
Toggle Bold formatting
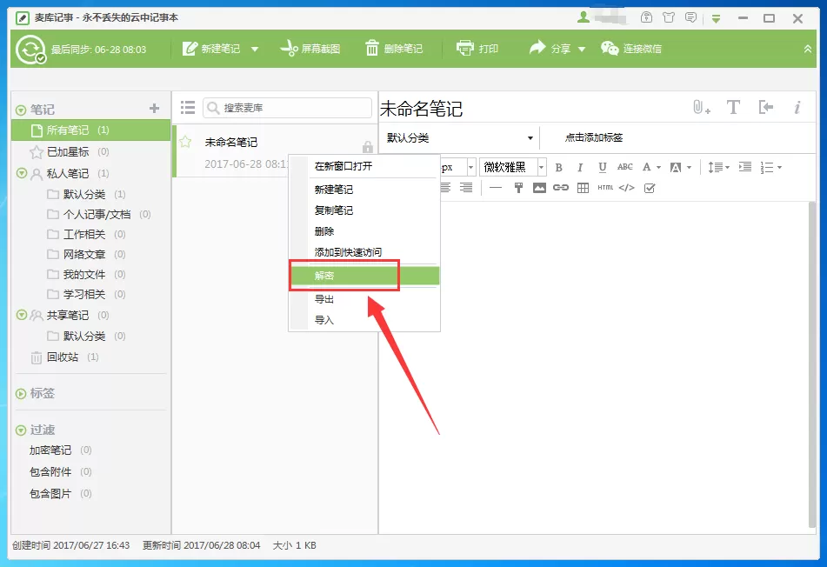click(558, 167)
